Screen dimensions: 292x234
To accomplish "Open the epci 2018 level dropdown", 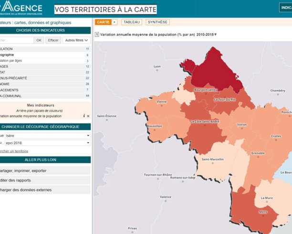I will pos(48,143).
